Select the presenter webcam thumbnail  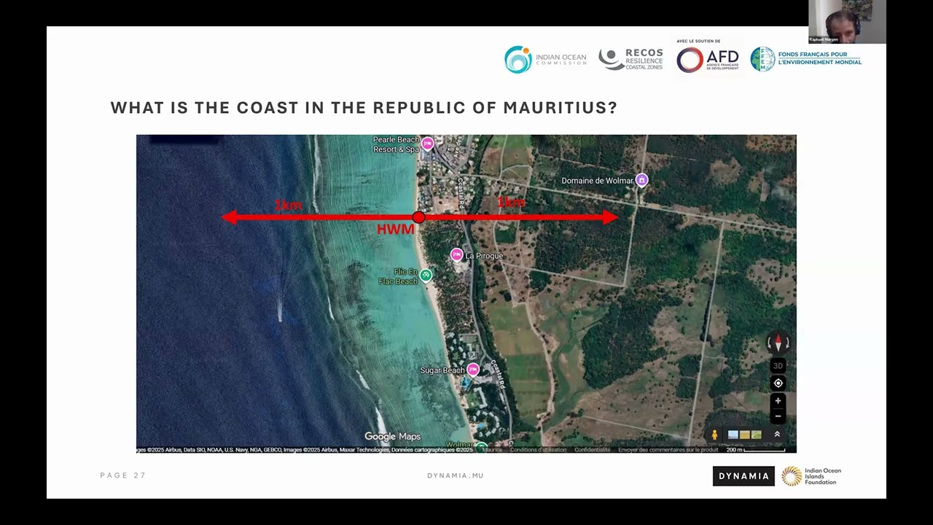pos(847,22)
